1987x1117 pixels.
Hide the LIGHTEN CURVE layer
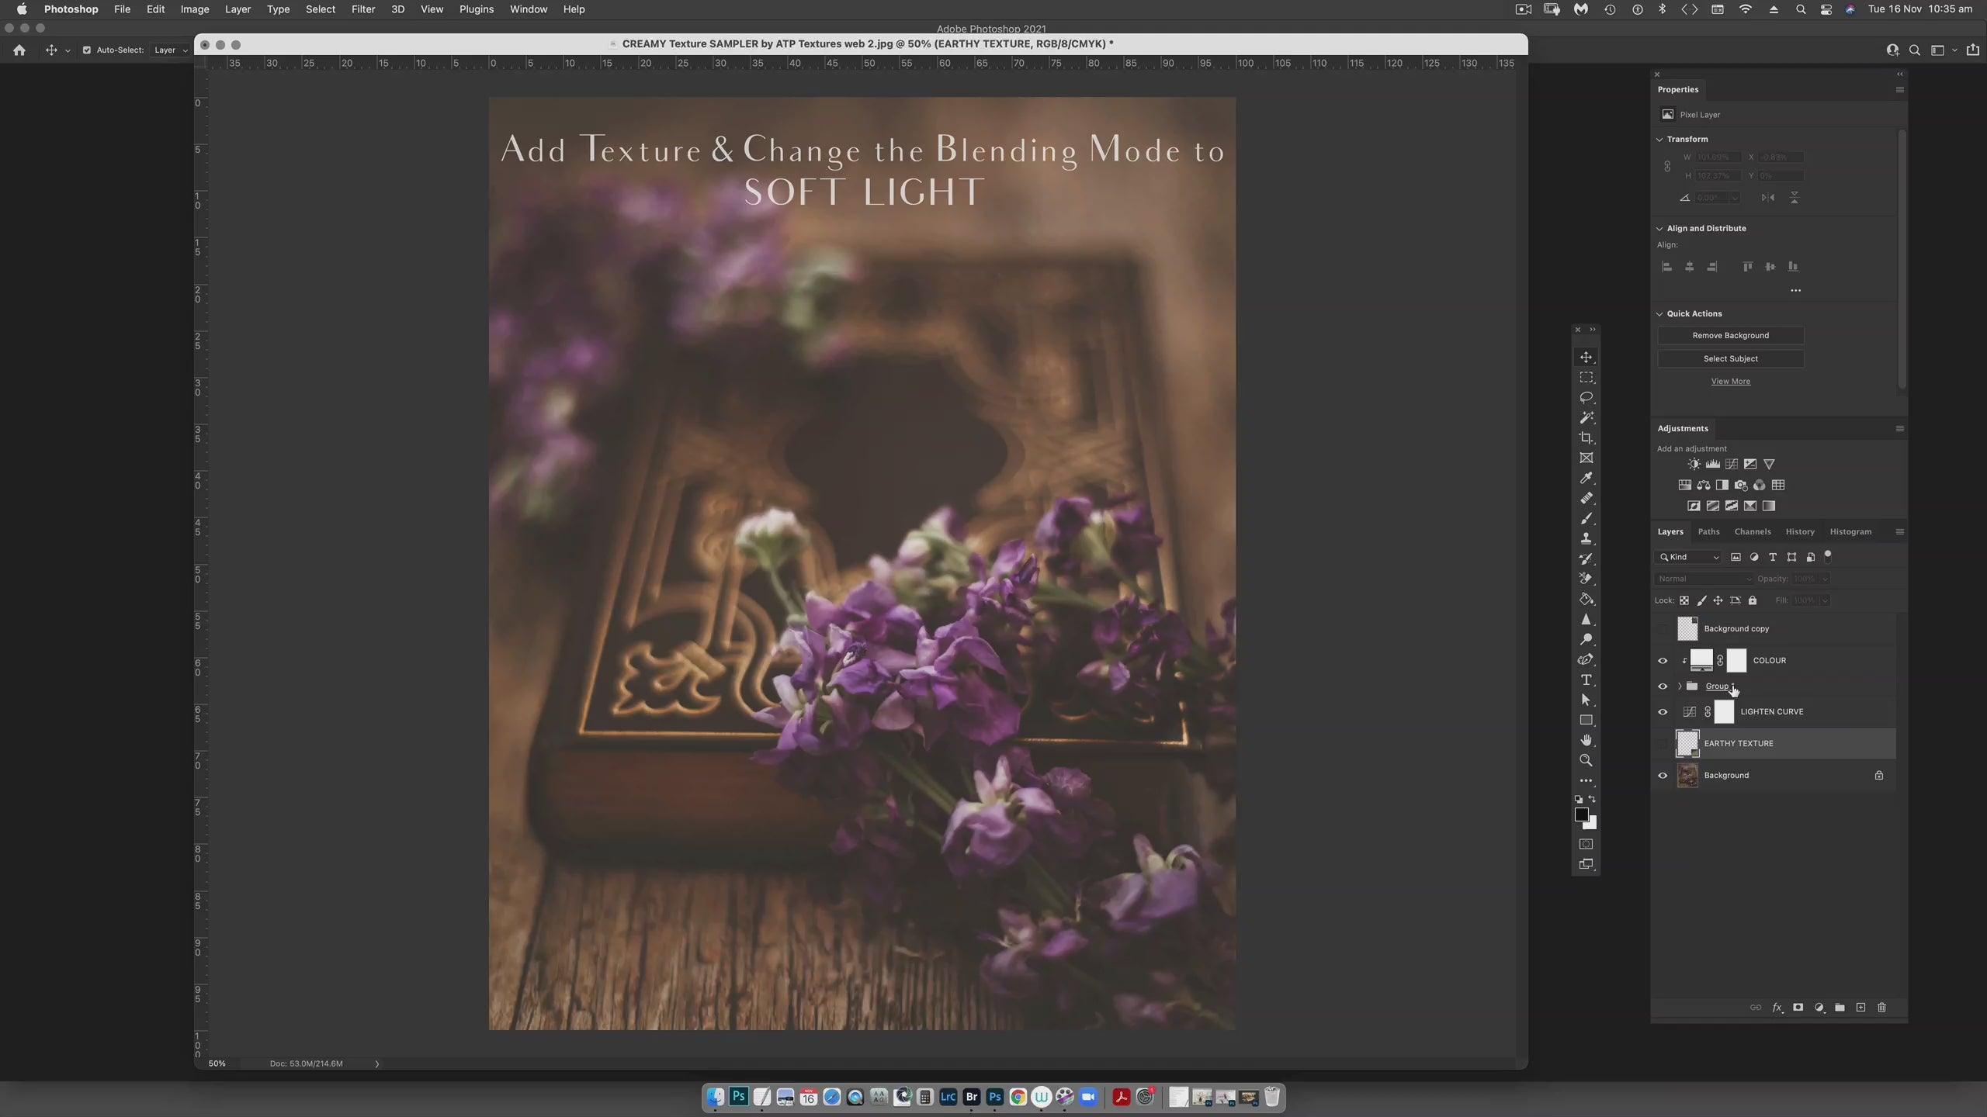[x=1663, y=711]
